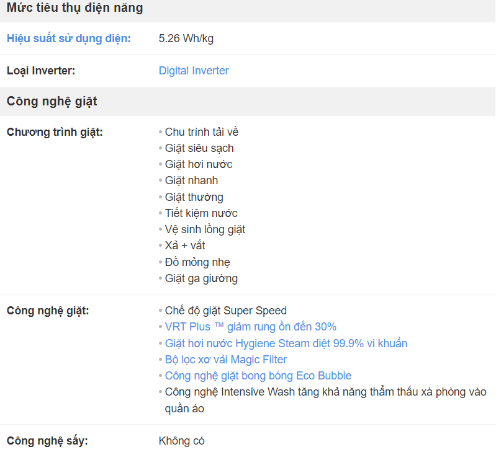Open VRT Plus giảm rung ồn link
This screenshot has height=452, width=496.
251,327
